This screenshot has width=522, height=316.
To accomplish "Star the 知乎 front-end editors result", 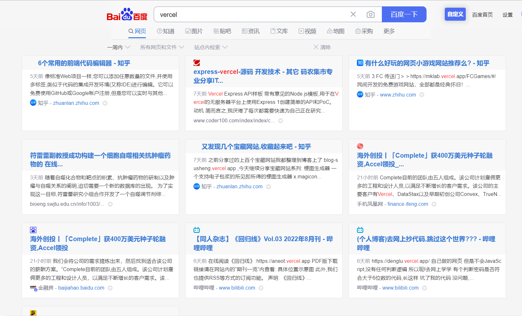I will 105,103.
